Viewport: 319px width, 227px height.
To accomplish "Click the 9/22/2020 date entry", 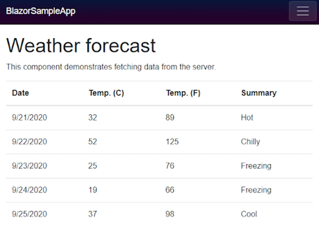I will (x=29, y=142).
